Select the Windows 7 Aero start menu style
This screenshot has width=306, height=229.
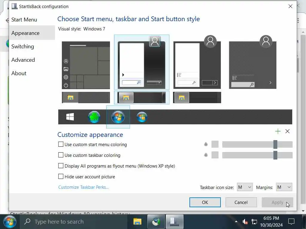(x=141, y=62)
